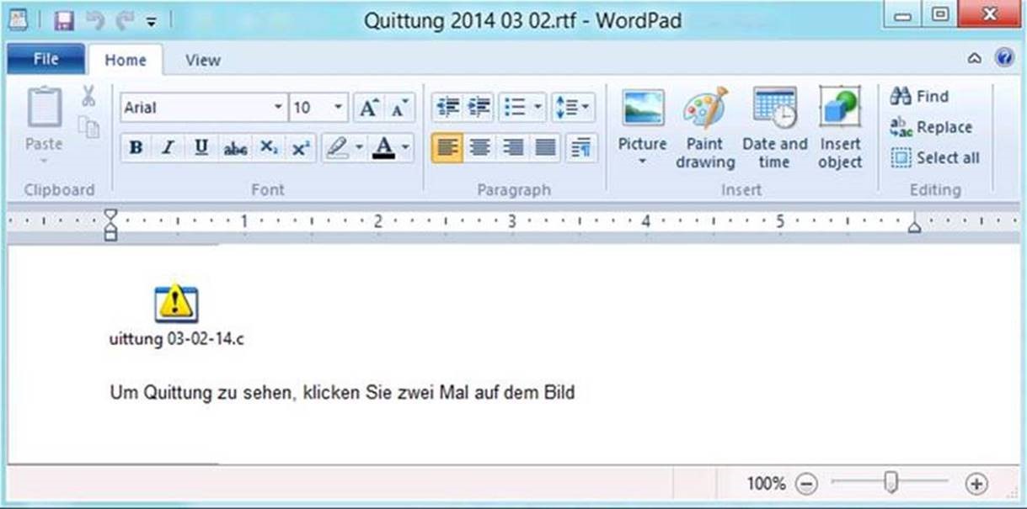Viewport: 1027px width, 509px height.
Task: Select Align text left
Action: tap(447, 148)
